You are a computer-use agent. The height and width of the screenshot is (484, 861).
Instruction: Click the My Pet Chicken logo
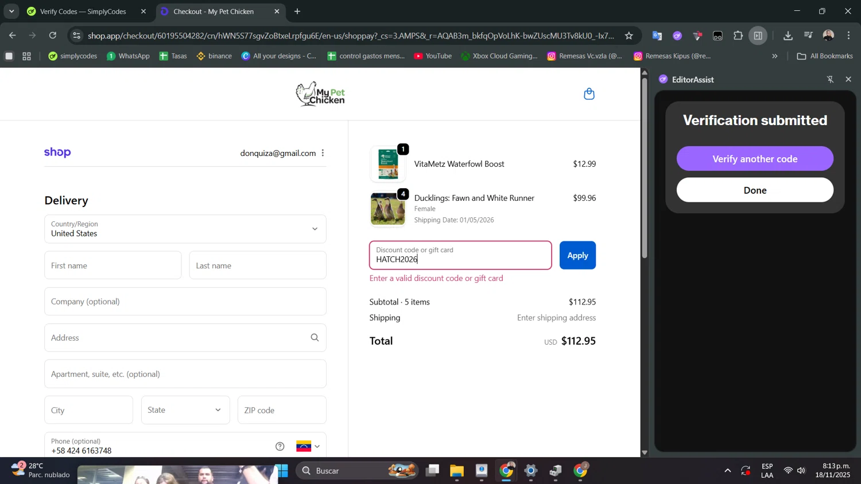[320, 94]
